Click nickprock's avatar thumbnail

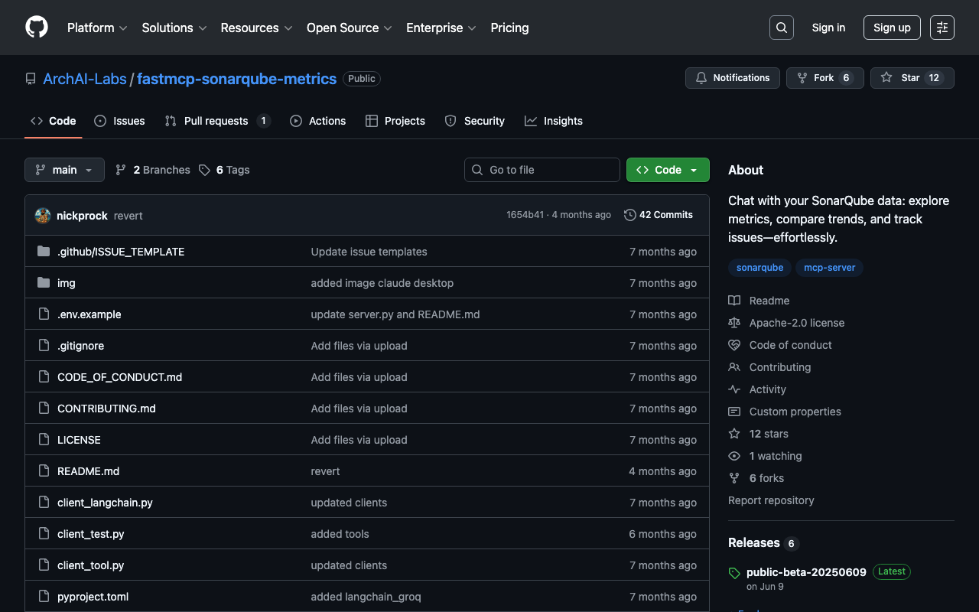tap(43, 216)
